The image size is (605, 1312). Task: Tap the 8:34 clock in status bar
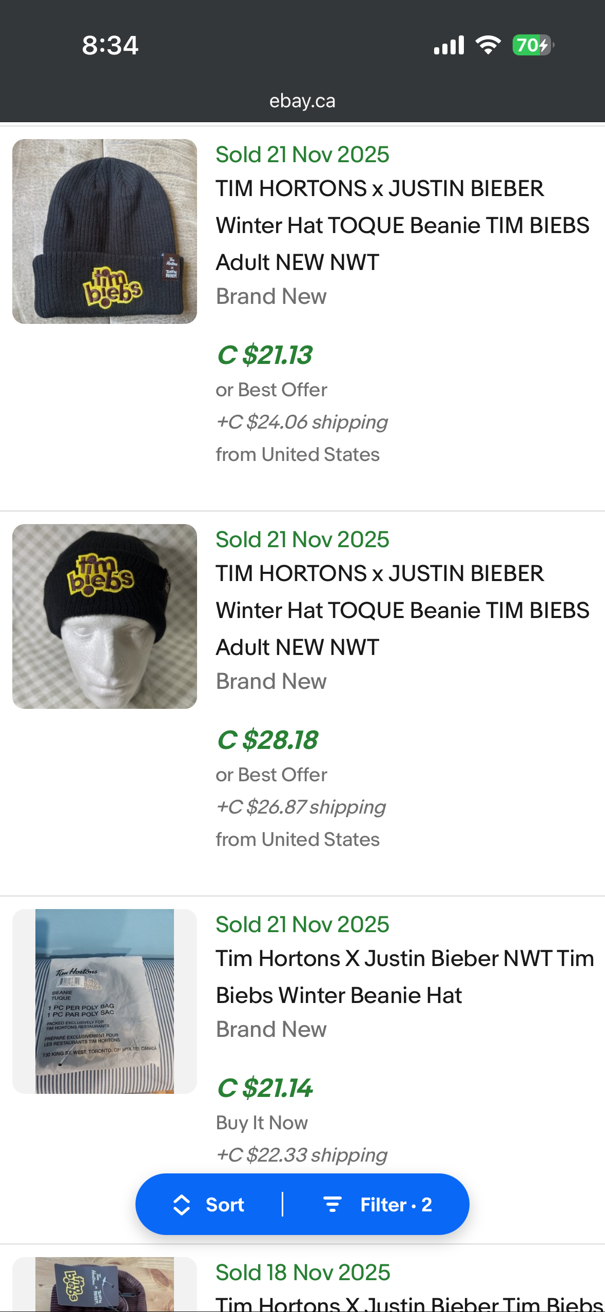110,45
